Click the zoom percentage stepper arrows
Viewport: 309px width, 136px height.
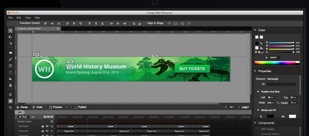click(239, 107)
